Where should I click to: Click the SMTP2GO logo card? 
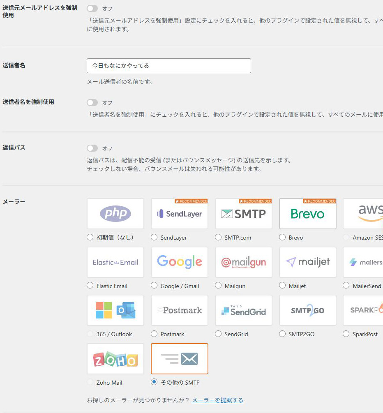pos(308,310)
